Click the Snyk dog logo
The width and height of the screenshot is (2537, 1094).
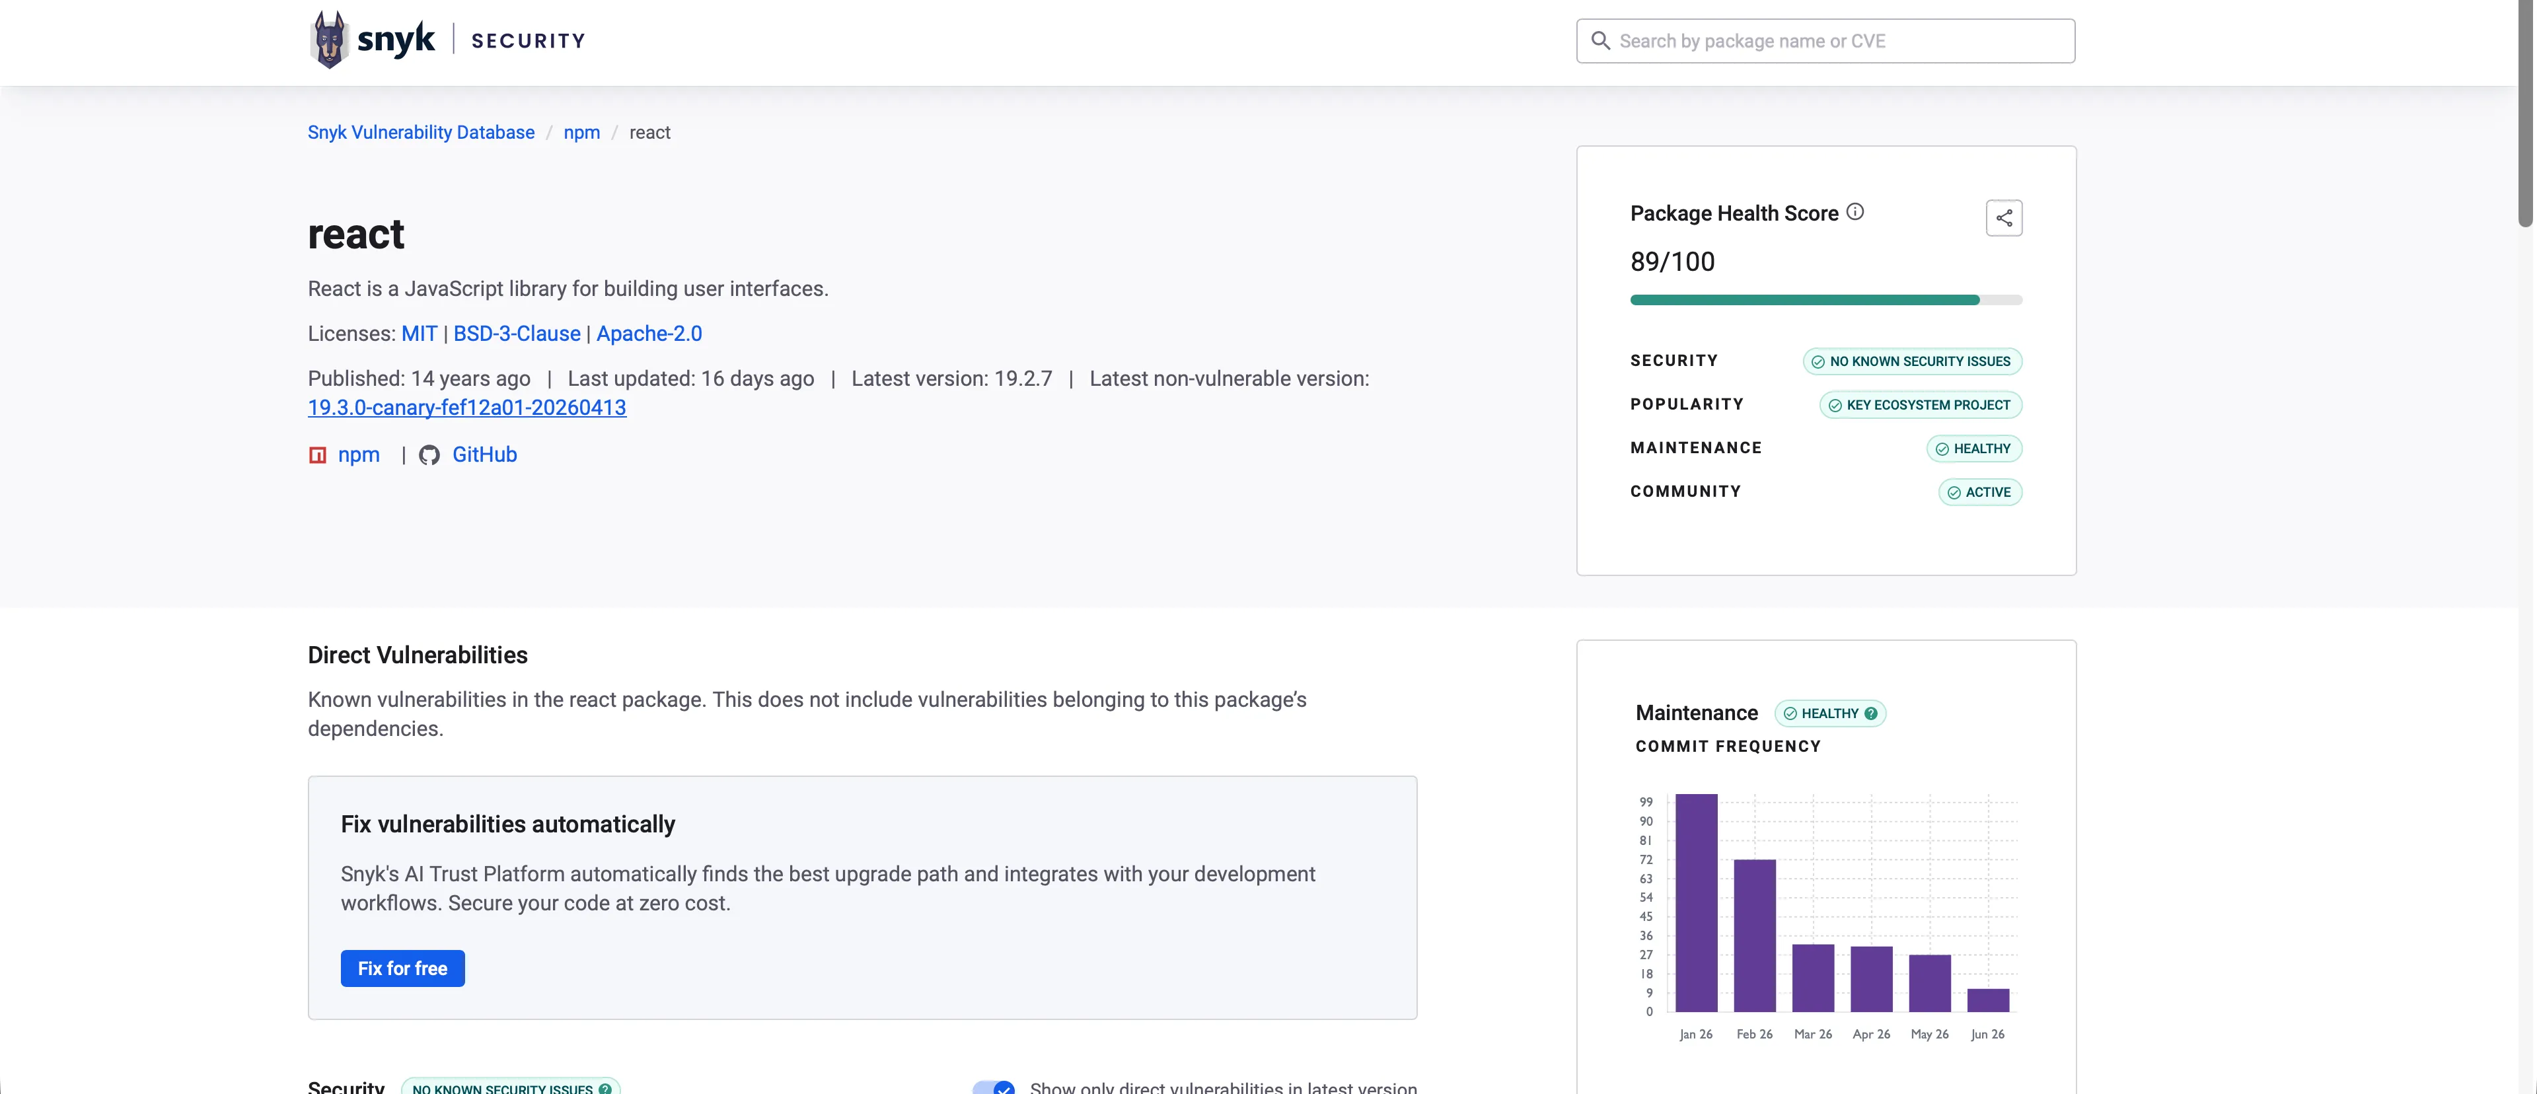[329, 40]
